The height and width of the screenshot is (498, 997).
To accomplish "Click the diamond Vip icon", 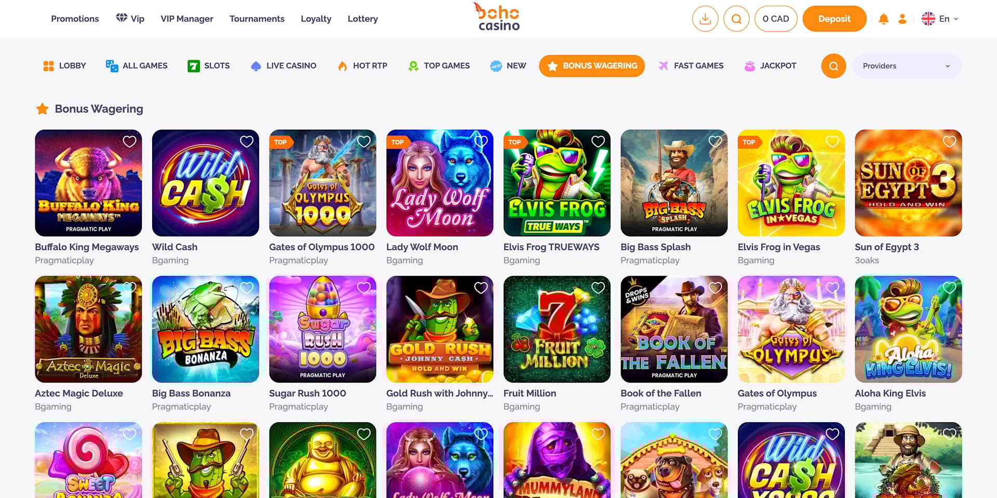I will (122, 18).
